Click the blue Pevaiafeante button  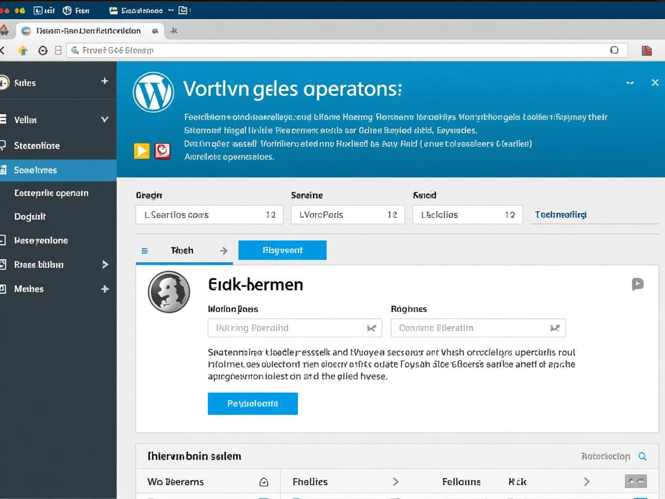[252, 404]
